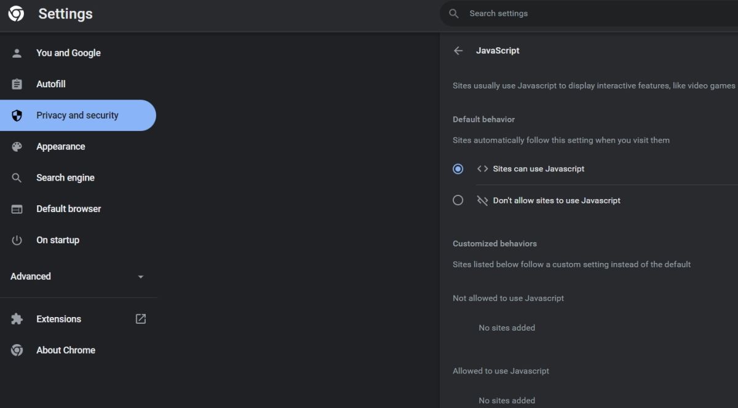
Task: Click the JavaScript page heading
Action: point(498,51)
